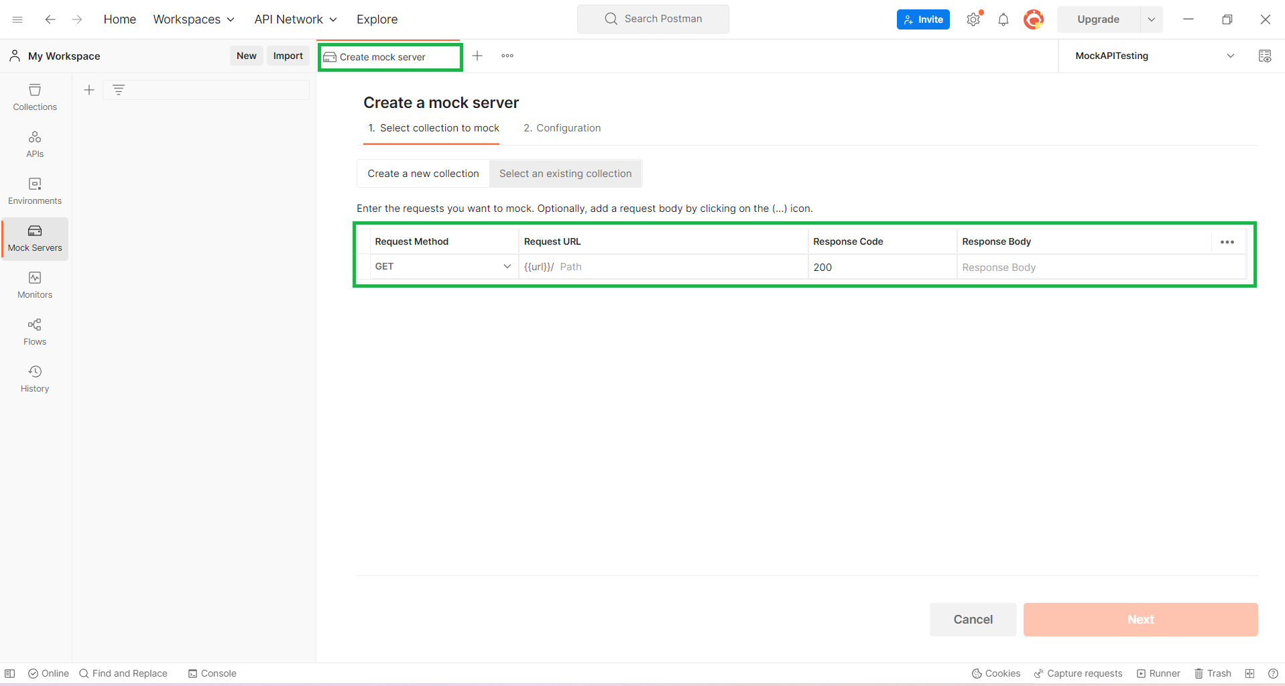Viewport: 1285px width, 686px height.
Task: Open Environments in the sidebar
Action: pyautogui.click(x=35, y=192)
